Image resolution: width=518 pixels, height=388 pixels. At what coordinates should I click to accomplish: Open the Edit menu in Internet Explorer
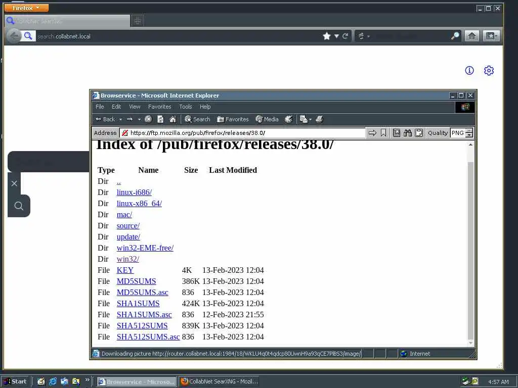tap(116, 107)
